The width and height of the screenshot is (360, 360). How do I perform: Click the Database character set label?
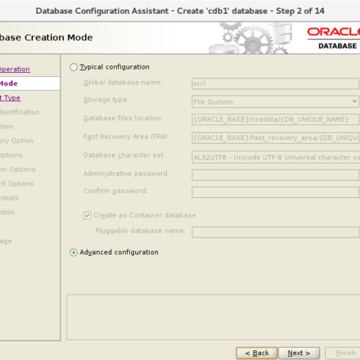coord(124,155)
